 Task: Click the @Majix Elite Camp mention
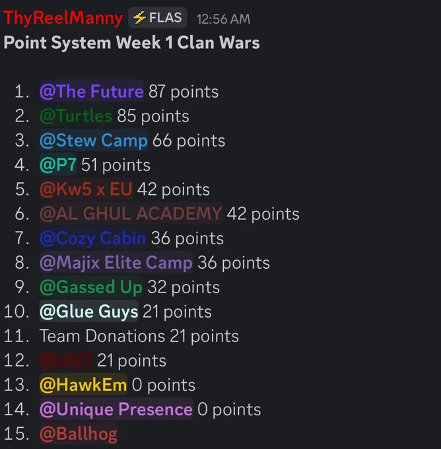(x=116, y=263)
